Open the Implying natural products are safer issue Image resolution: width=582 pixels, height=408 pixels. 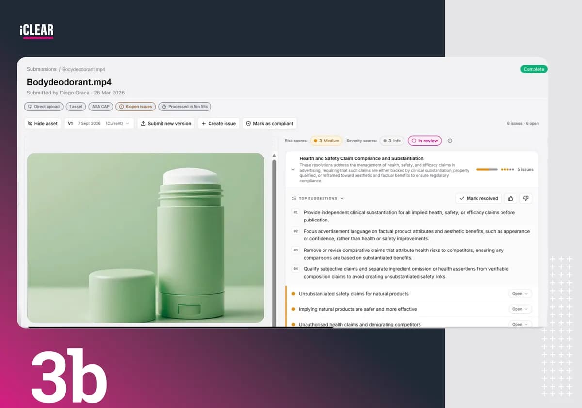point(357,309)
